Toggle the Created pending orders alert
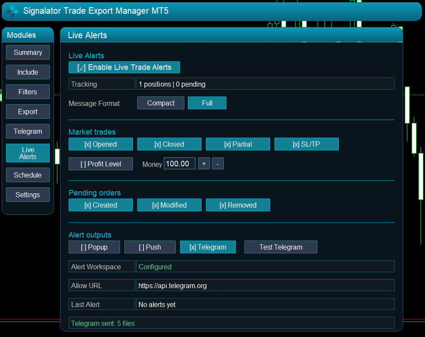The image size is (425, 337). coord(100,205)
